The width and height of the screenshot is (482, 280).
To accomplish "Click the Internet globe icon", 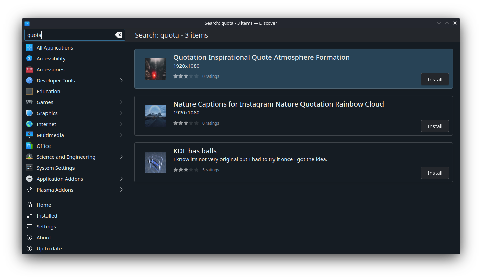I will 29,124.
